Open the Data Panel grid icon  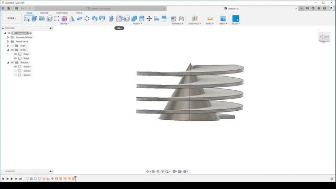(x=3, y=8)
